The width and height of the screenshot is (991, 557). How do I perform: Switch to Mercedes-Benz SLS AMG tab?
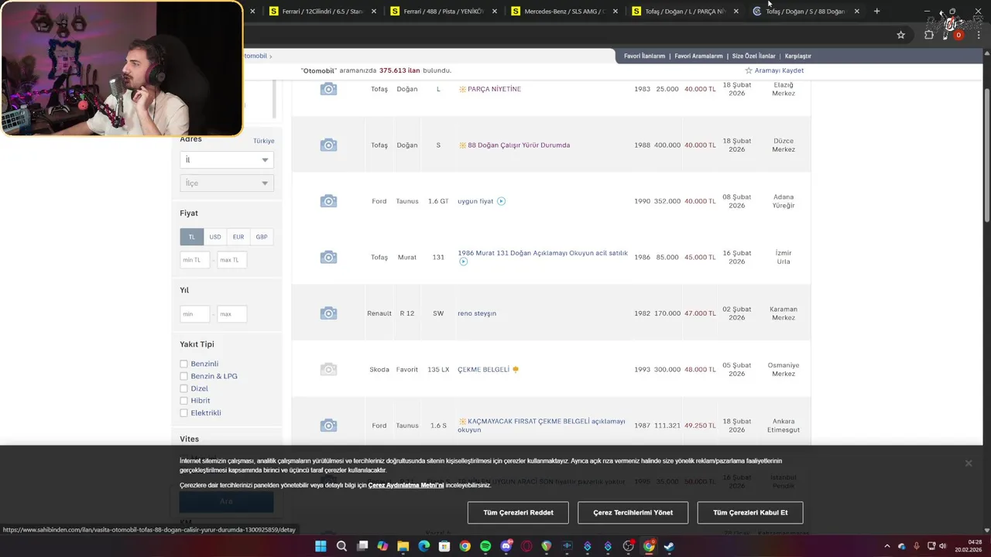[x=564, y=12]
